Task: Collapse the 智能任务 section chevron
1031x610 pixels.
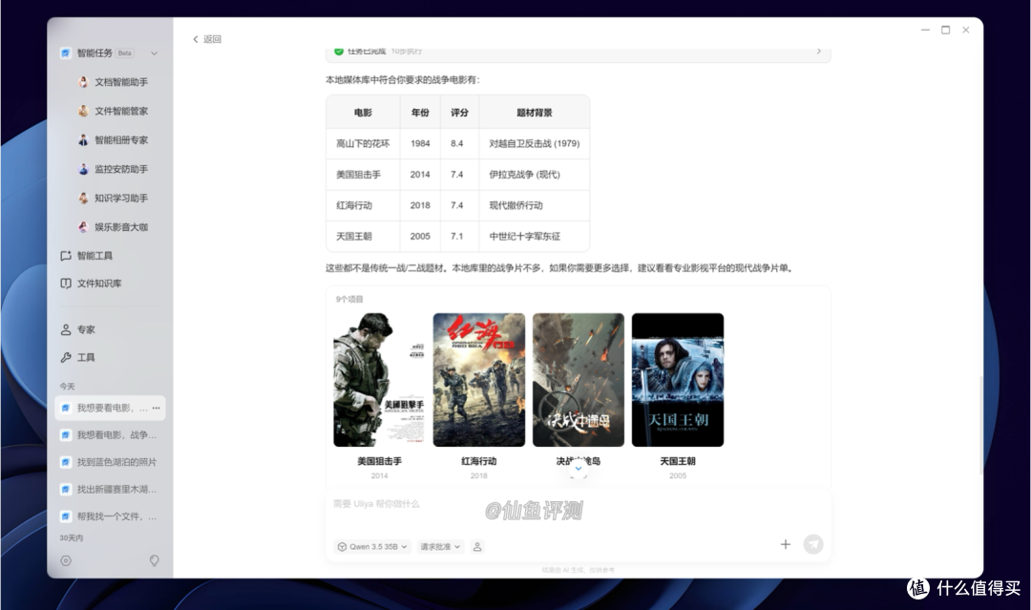Action: (154, 53)
